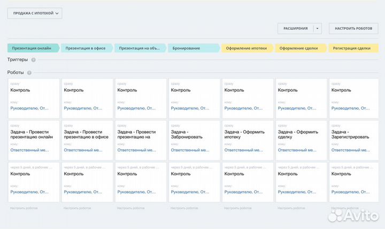The width and height of the screenshot is (385, 229).
Task: Open the arrow dropdown beside РАСШИРЕНИЯ
Action: pos(318,28)
